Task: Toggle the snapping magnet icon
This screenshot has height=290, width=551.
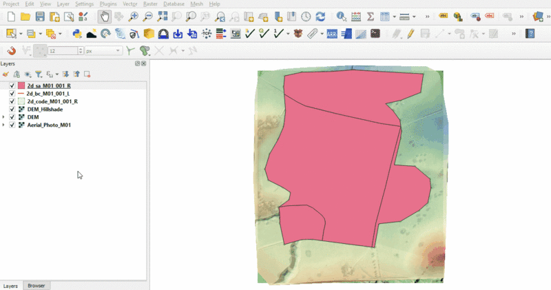Action: click(x=11, y=50)
